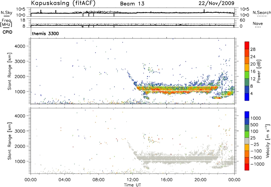Select the 04:00 time tick label
The width and height of the screenshot is (271, 187).
click(x=65, y=180)
